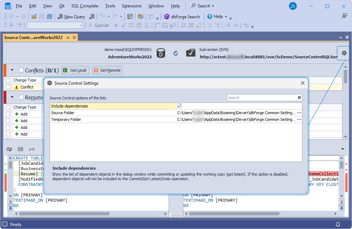Open the Undo history dropdown arrow
The image size is (352, 229).
coord(109,17)
